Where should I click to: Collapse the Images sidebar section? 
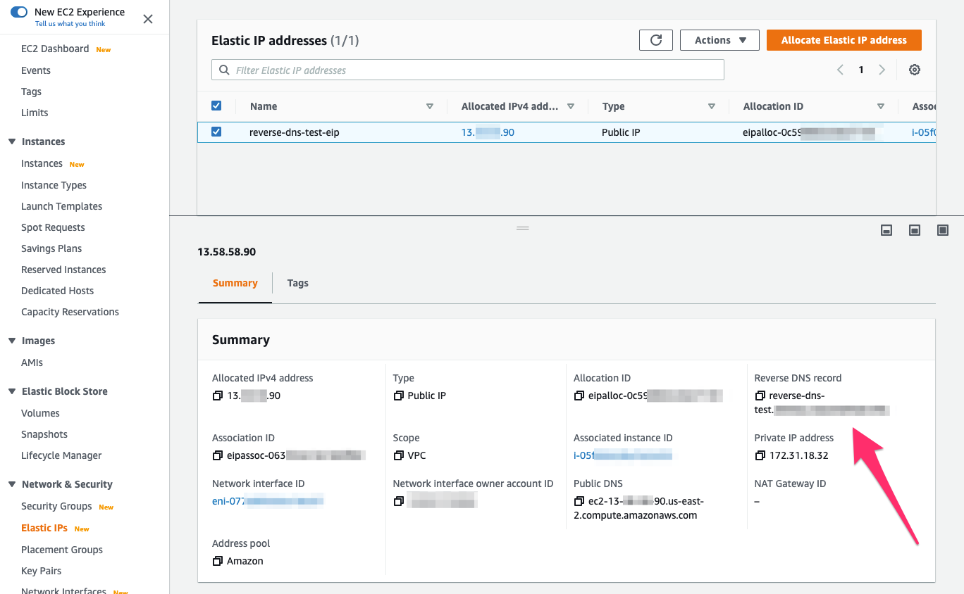[12, 341]
